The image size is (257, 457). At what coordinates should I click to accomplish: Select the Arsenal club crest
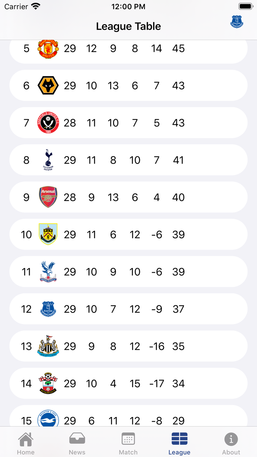pyautogui.click(x=48, y=197)
